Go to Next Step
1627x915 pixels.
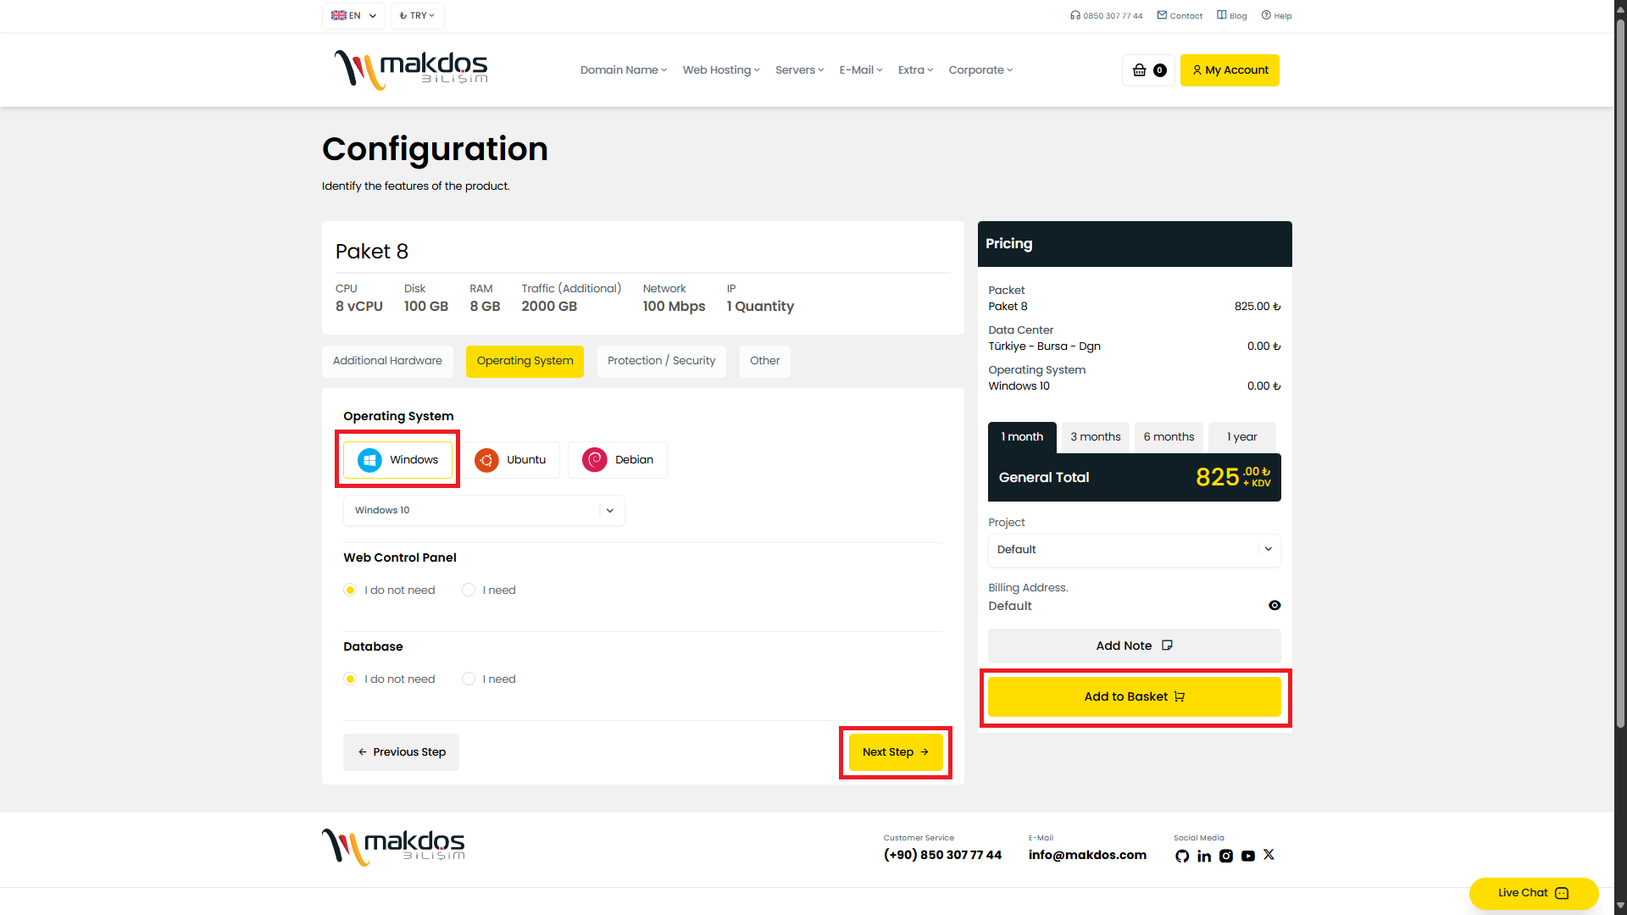pos(896,752)
